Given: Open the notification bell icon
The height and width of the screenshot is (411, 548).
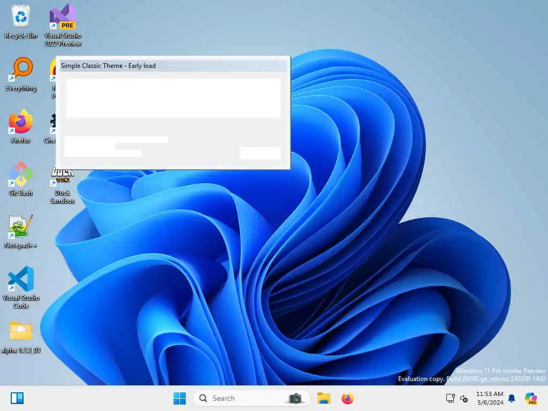Looking at the screenshot, I should [512, 398].
